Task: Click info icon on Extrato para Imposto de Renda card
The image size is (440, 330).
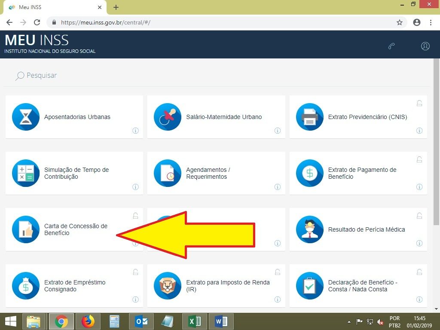Action: pos(278,299)
